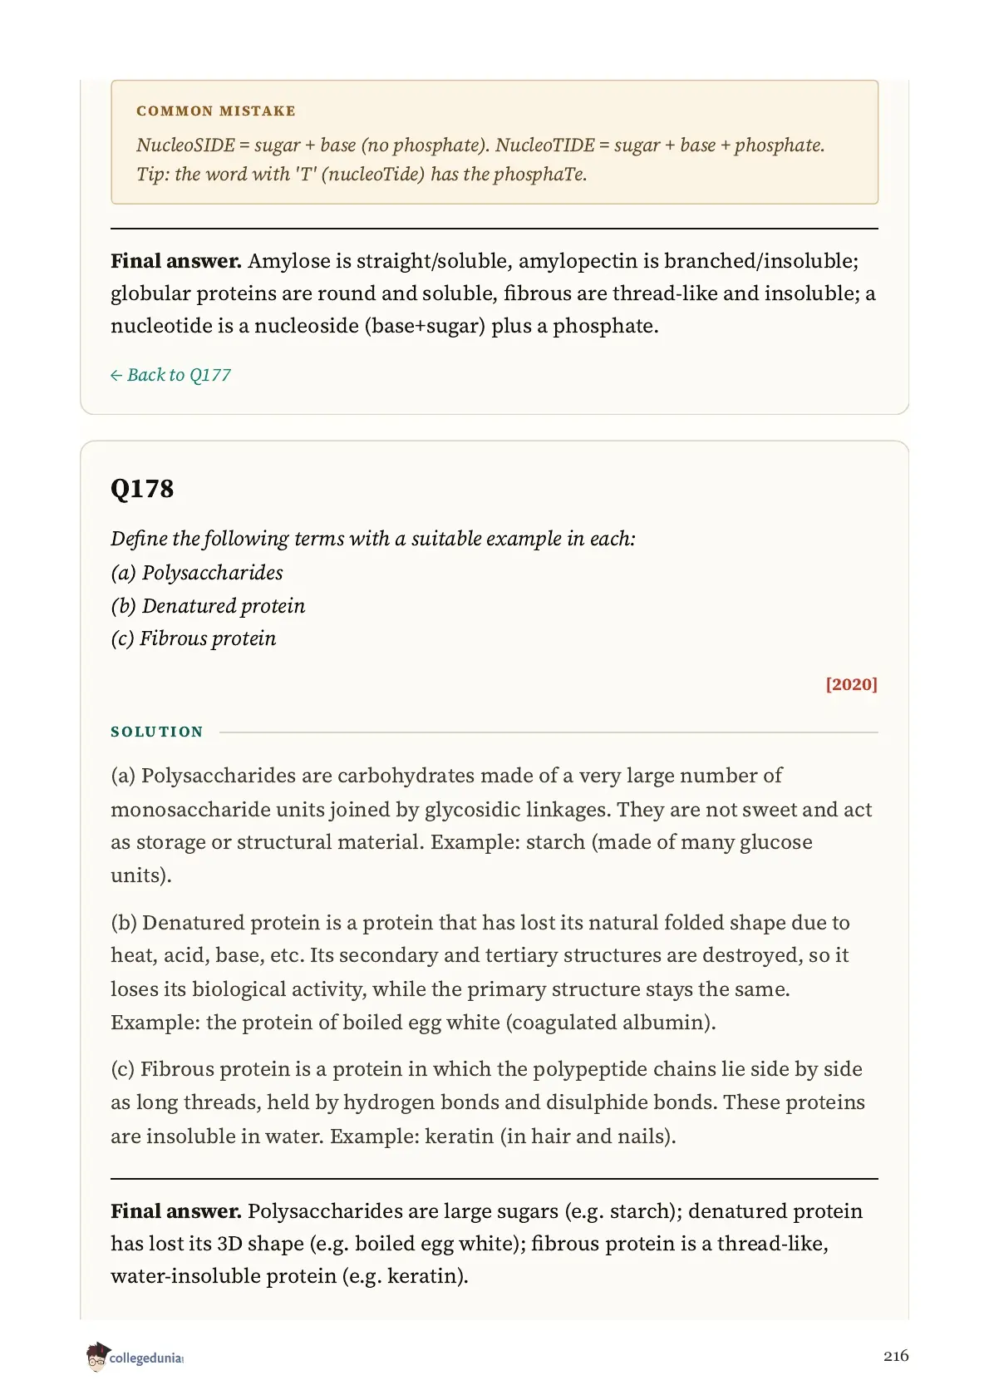The height and width of the screenshot is (1400, 989).
Task: Click the NucleoSIDE versus NucleoTIDE tip text
Action: (480, 160)
